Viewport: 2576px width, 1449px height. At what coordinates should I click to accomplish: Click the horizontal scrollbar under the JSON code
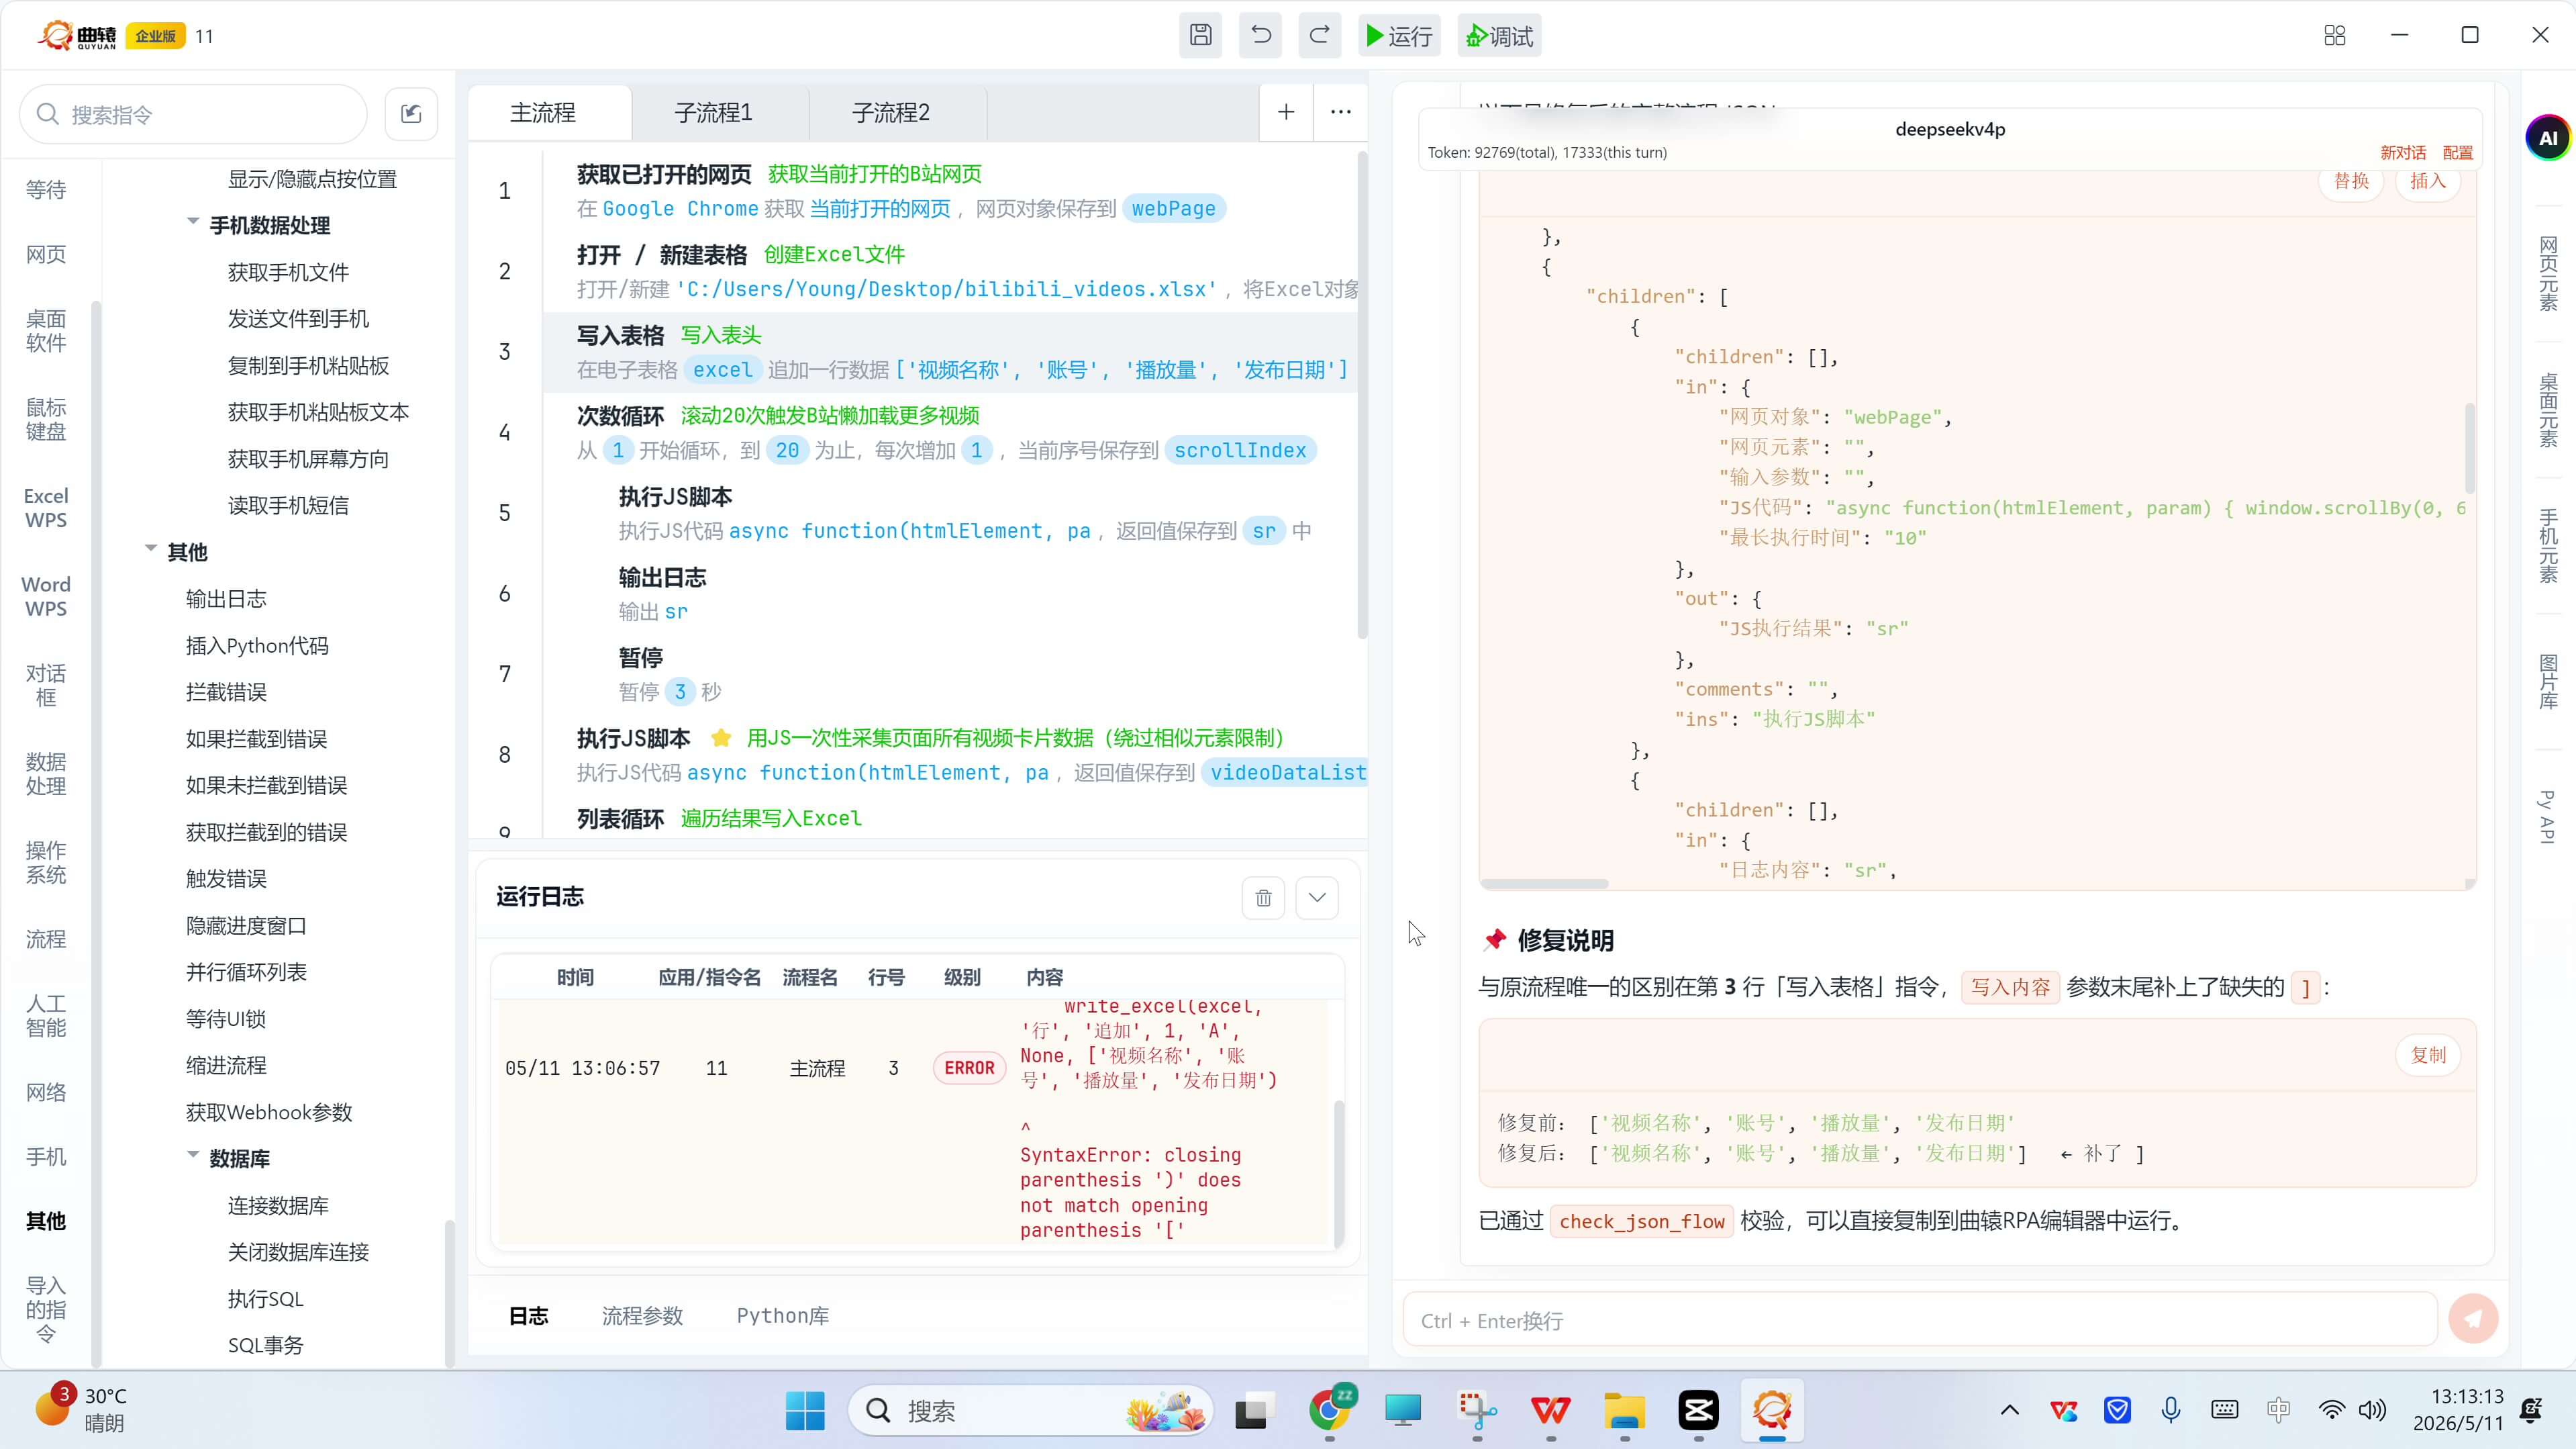(x=1545, y=884)
